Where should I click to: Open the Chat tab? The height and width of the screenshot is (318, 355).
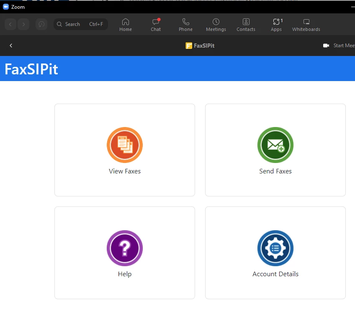click(156, 25)
